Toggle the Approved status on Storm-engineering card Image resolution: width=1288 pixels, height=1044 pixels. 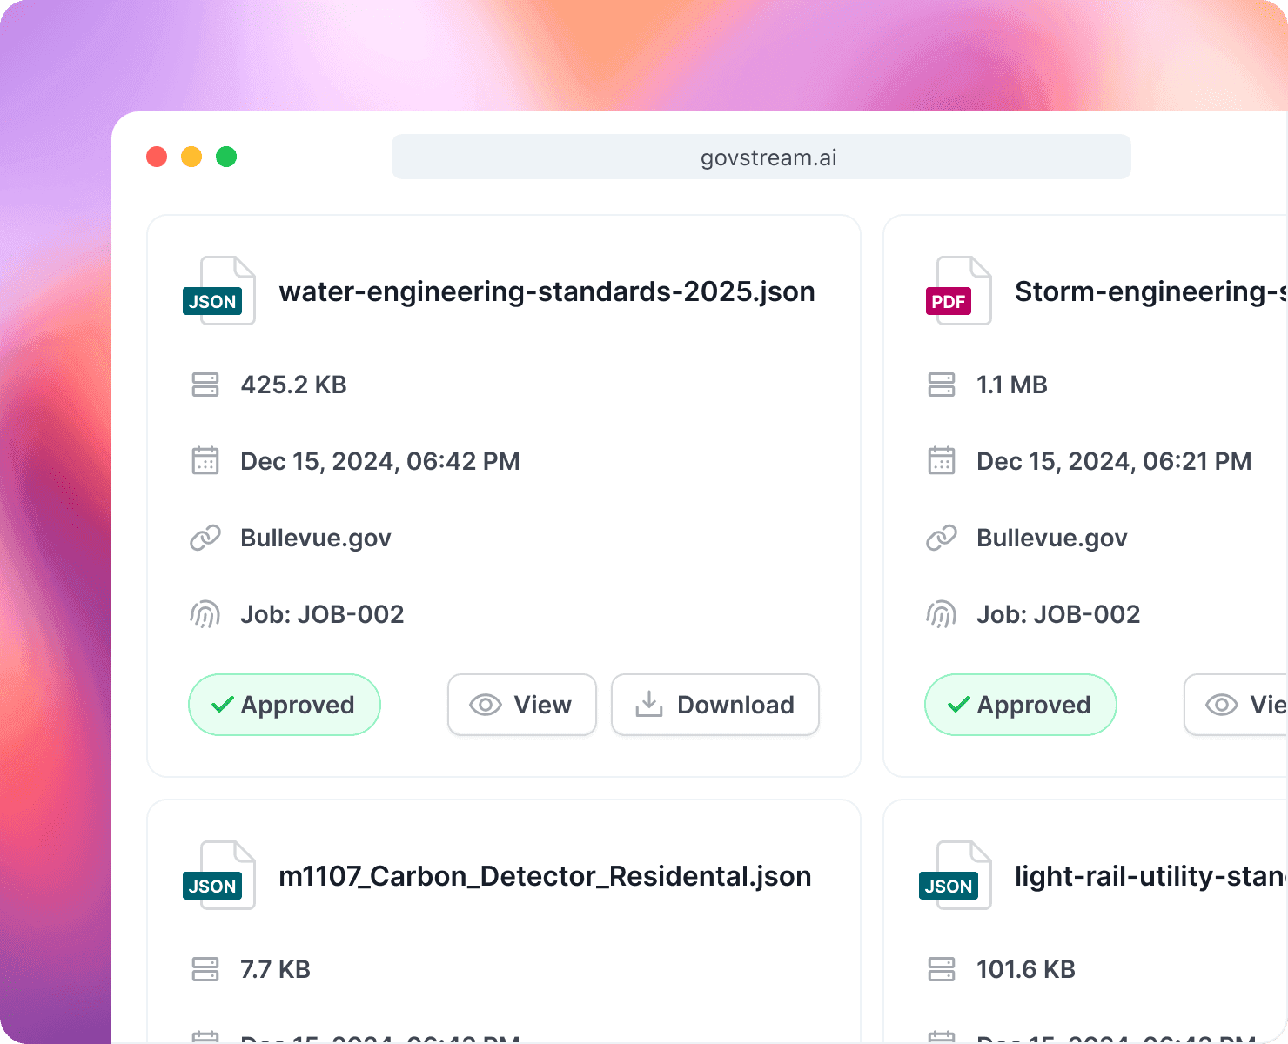(x=1020, y=705)
